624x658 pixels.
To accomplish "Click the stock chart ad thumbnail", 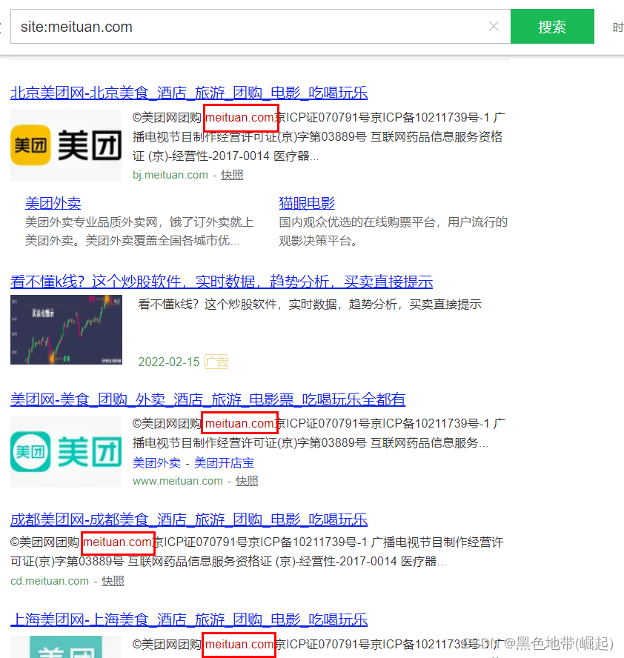I will coord(66,330).
